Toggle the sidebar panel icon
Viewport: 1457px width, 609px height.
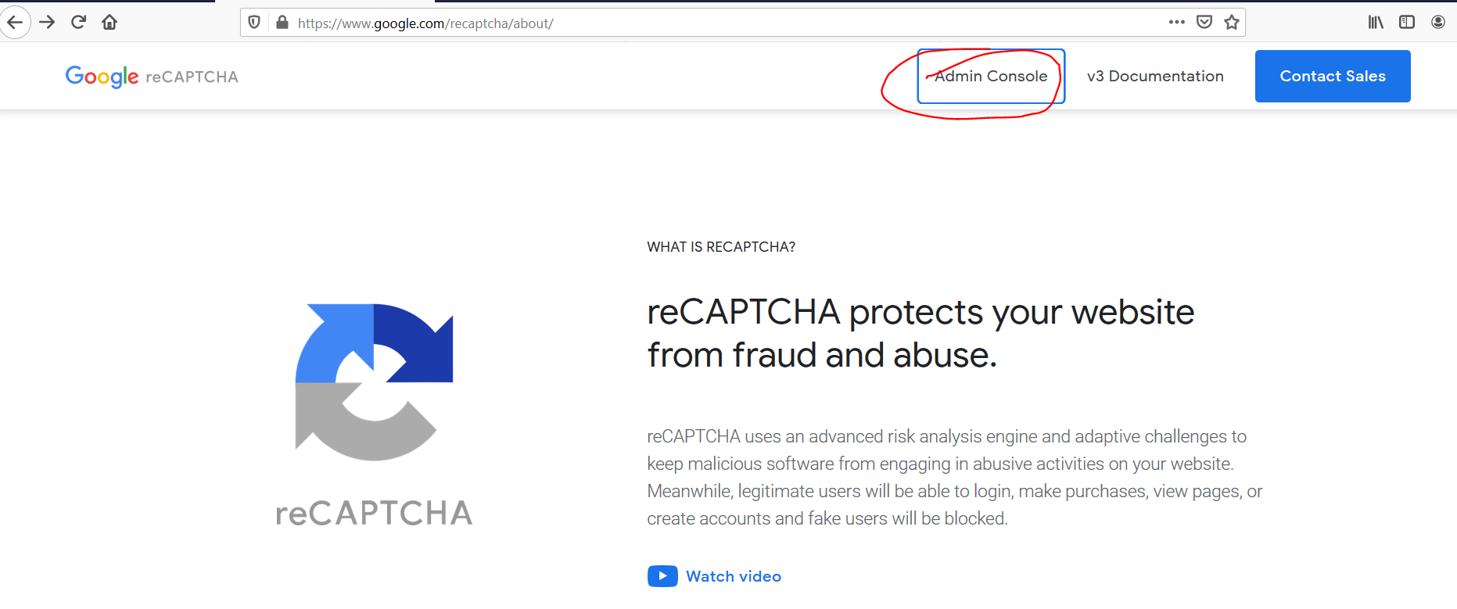(x=1407, y=22)
